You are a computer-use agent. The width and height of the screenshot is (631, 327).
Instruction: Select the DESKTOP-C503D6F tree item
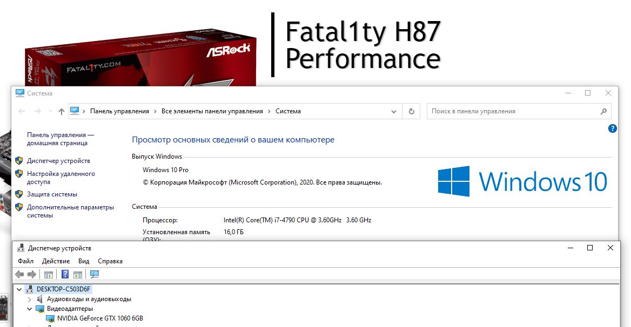click(x=64, y=289)
